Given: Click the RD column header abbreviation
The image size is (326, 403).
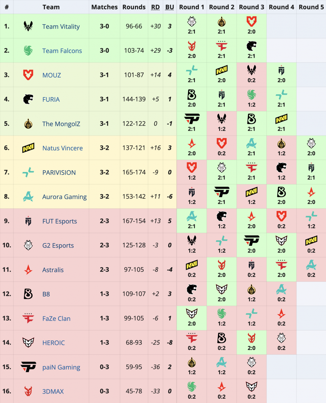Looking at the screenshot, I should (155, 7).
